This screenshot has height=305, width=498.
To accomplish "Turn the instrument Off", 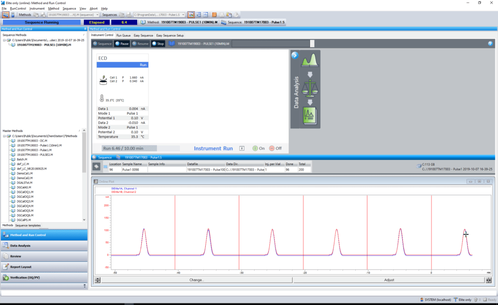I will coord(275,148).
